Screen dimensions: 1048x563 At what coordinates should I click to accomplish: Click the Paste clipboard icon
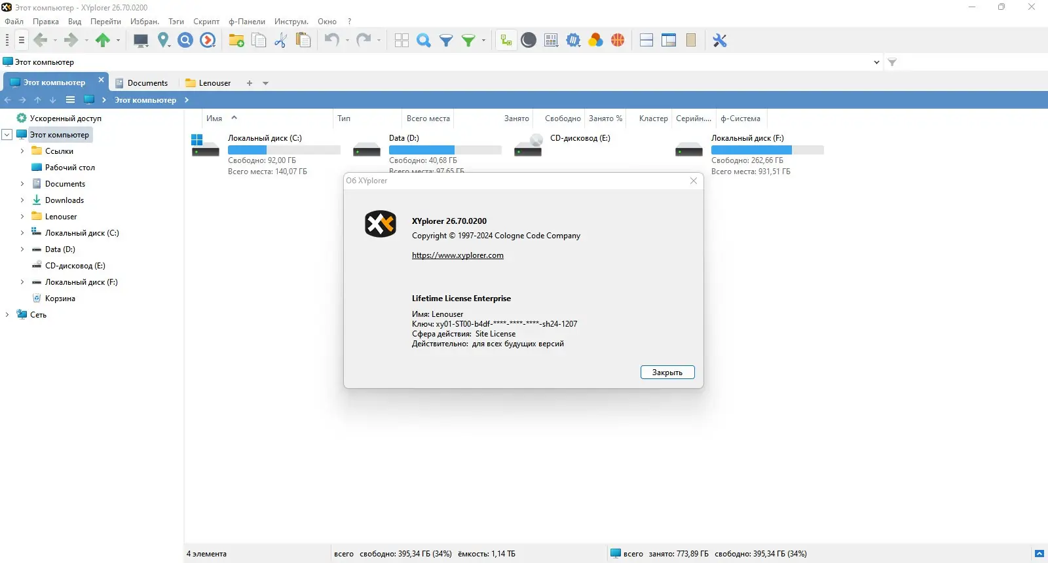(303, 41)
